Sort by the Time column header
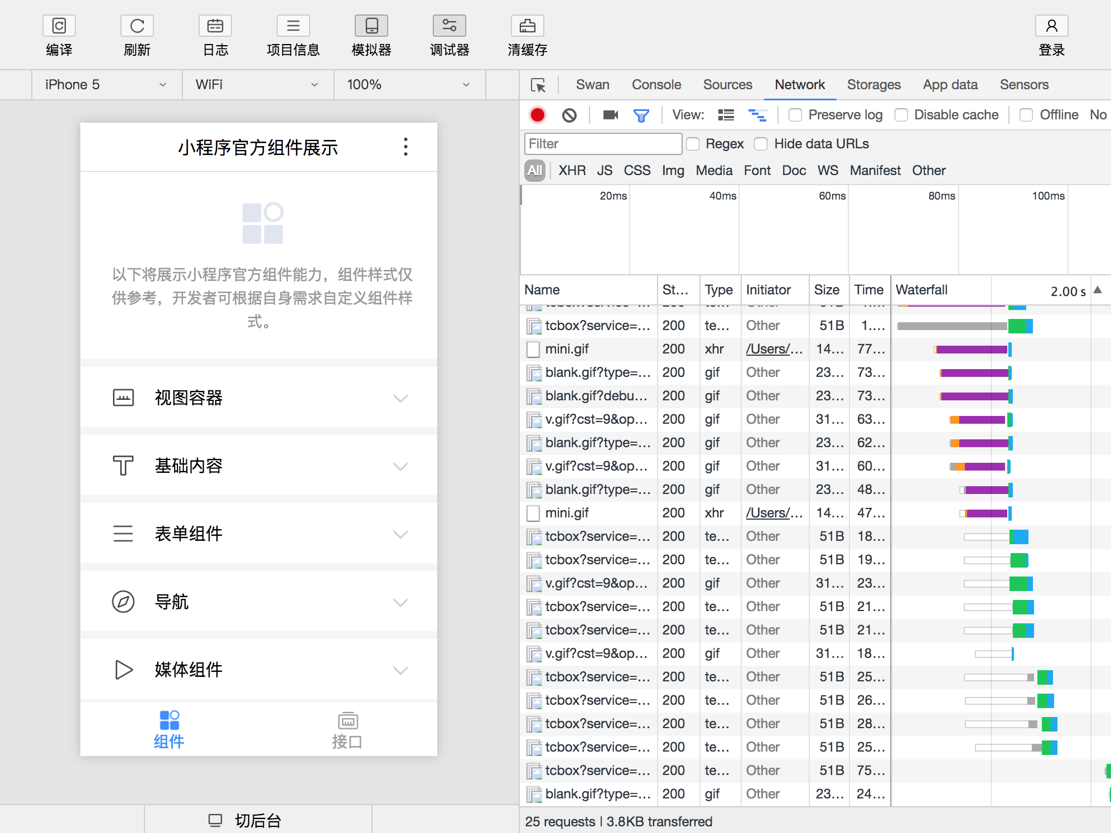1111x833 pixels. (x=869, y=290)
